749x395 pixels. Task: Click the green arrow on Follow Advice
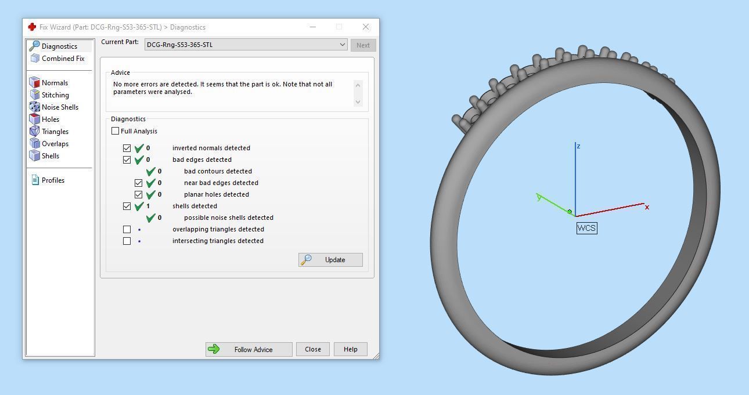point(214,349)
